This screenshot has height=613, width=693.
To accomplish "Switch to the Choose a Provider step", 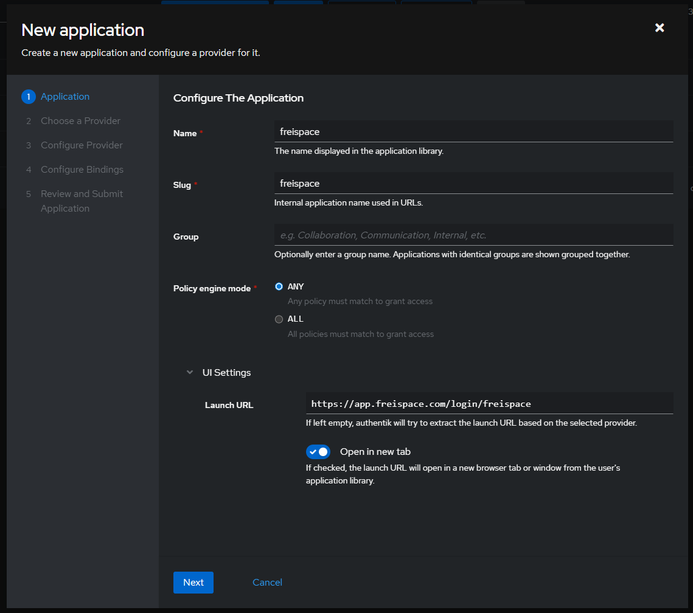I will tap(80, 120).
